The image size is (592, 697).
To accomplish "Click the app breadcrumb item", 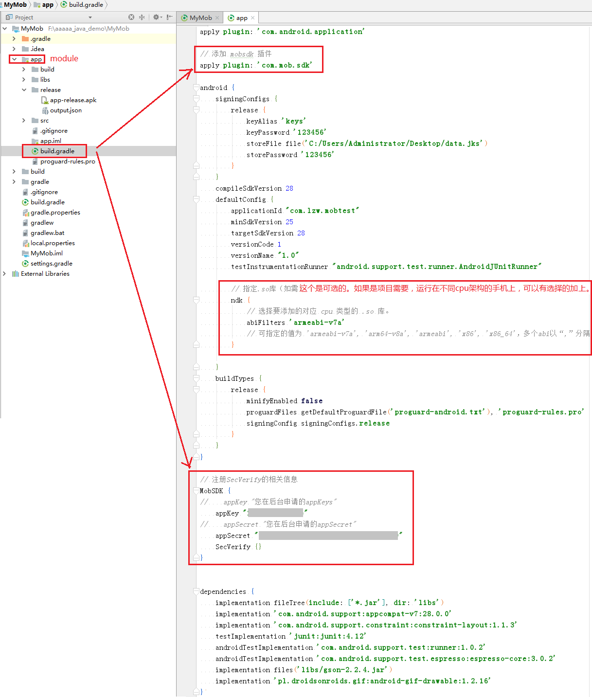I will pos(44,4).
